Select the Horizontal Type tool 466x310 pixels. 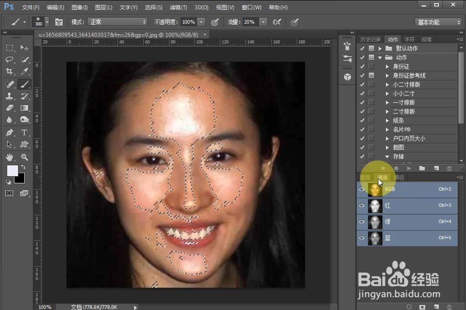pyautogui.click(x=24, y=132)
